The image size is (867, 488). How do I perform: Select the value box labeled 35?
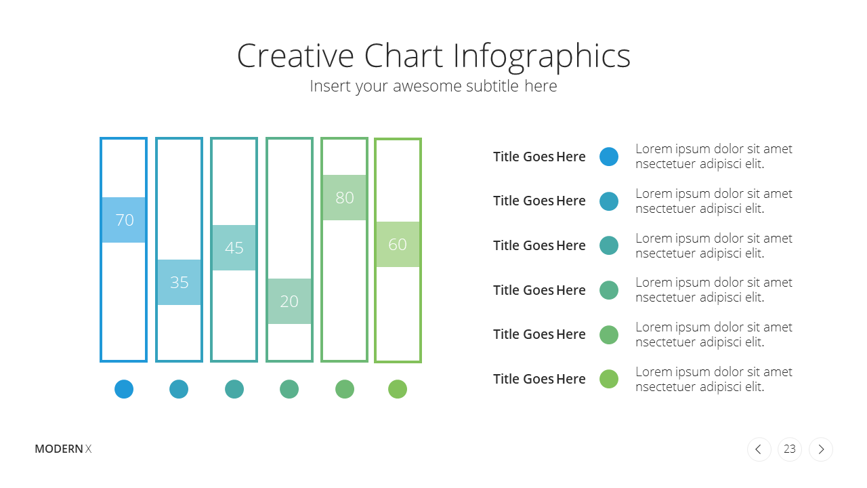(x=179, y=282)
